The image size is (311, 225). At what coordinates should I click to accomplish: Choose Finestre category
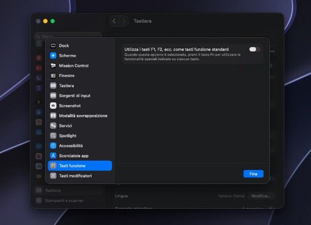point(80,76)
